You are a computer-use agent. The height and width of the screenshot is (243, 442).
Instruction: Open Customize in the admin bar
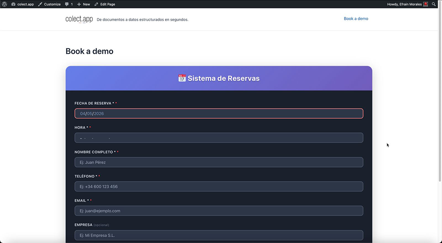click(49, 4)
